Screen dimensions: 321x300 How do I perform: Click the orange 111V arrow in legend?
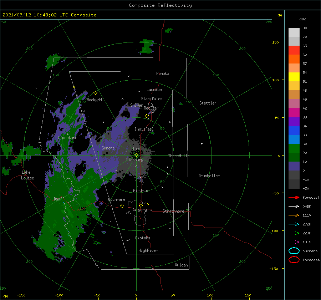[294, 215]
